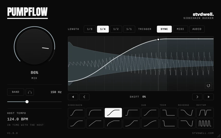Screen dimensions: 221x138
Task: Select third bottom-row sidechain convex curve preset
Action: pos(113,123)
